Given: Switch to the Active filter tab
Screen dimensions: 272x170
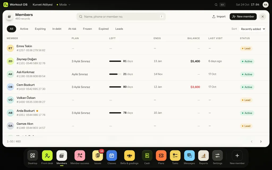Looking at the screenshot, I should [24, 29].
